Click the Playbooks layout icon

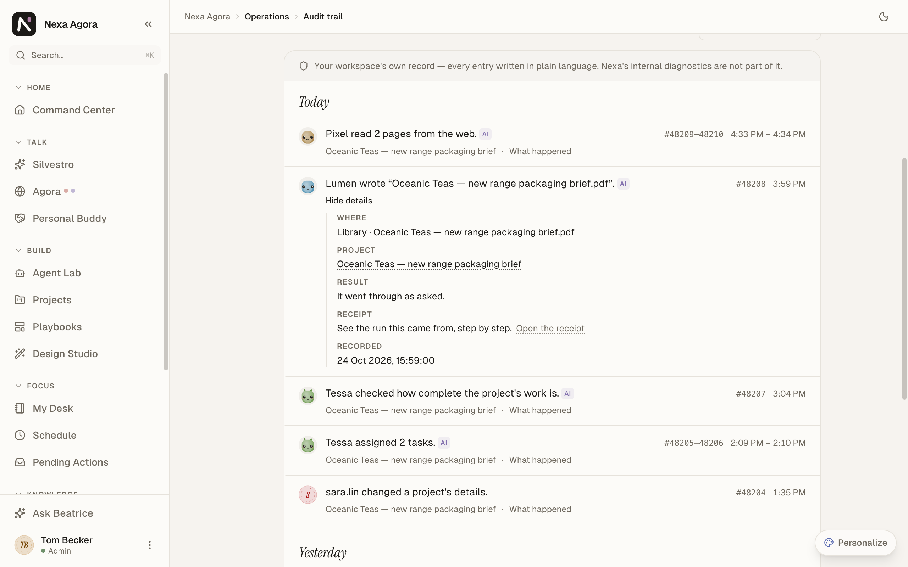point(20,327)
